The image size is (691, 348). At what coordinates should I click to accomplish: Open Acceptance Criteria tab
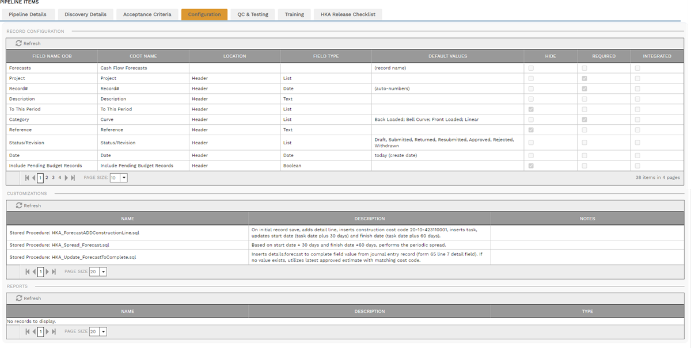coord(147,14)
